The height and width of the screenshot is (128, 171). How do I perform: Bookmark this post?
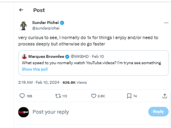[129, 96]
